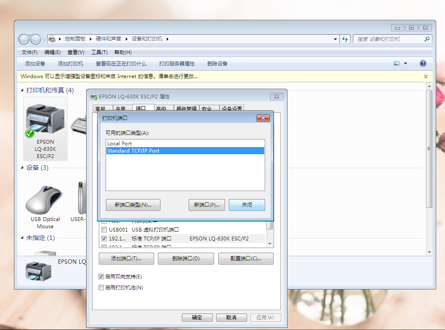
Task: Click the change view icon in toolbar
Action: 396,63
